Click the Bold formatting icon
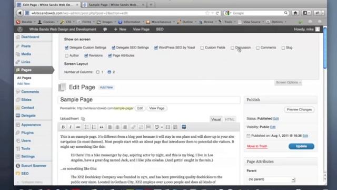The height and width of the screenshot is (190, 337). (x=63, y=127)
